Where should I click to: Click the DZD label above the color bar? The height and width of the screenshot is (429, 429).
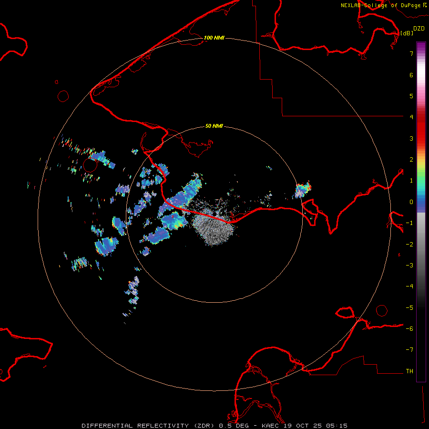419,28
